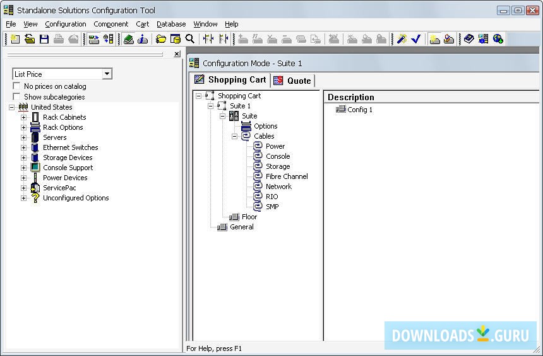Click the blue checkmark validate icon
Screen dimensions: 543x356
(415, 39)
